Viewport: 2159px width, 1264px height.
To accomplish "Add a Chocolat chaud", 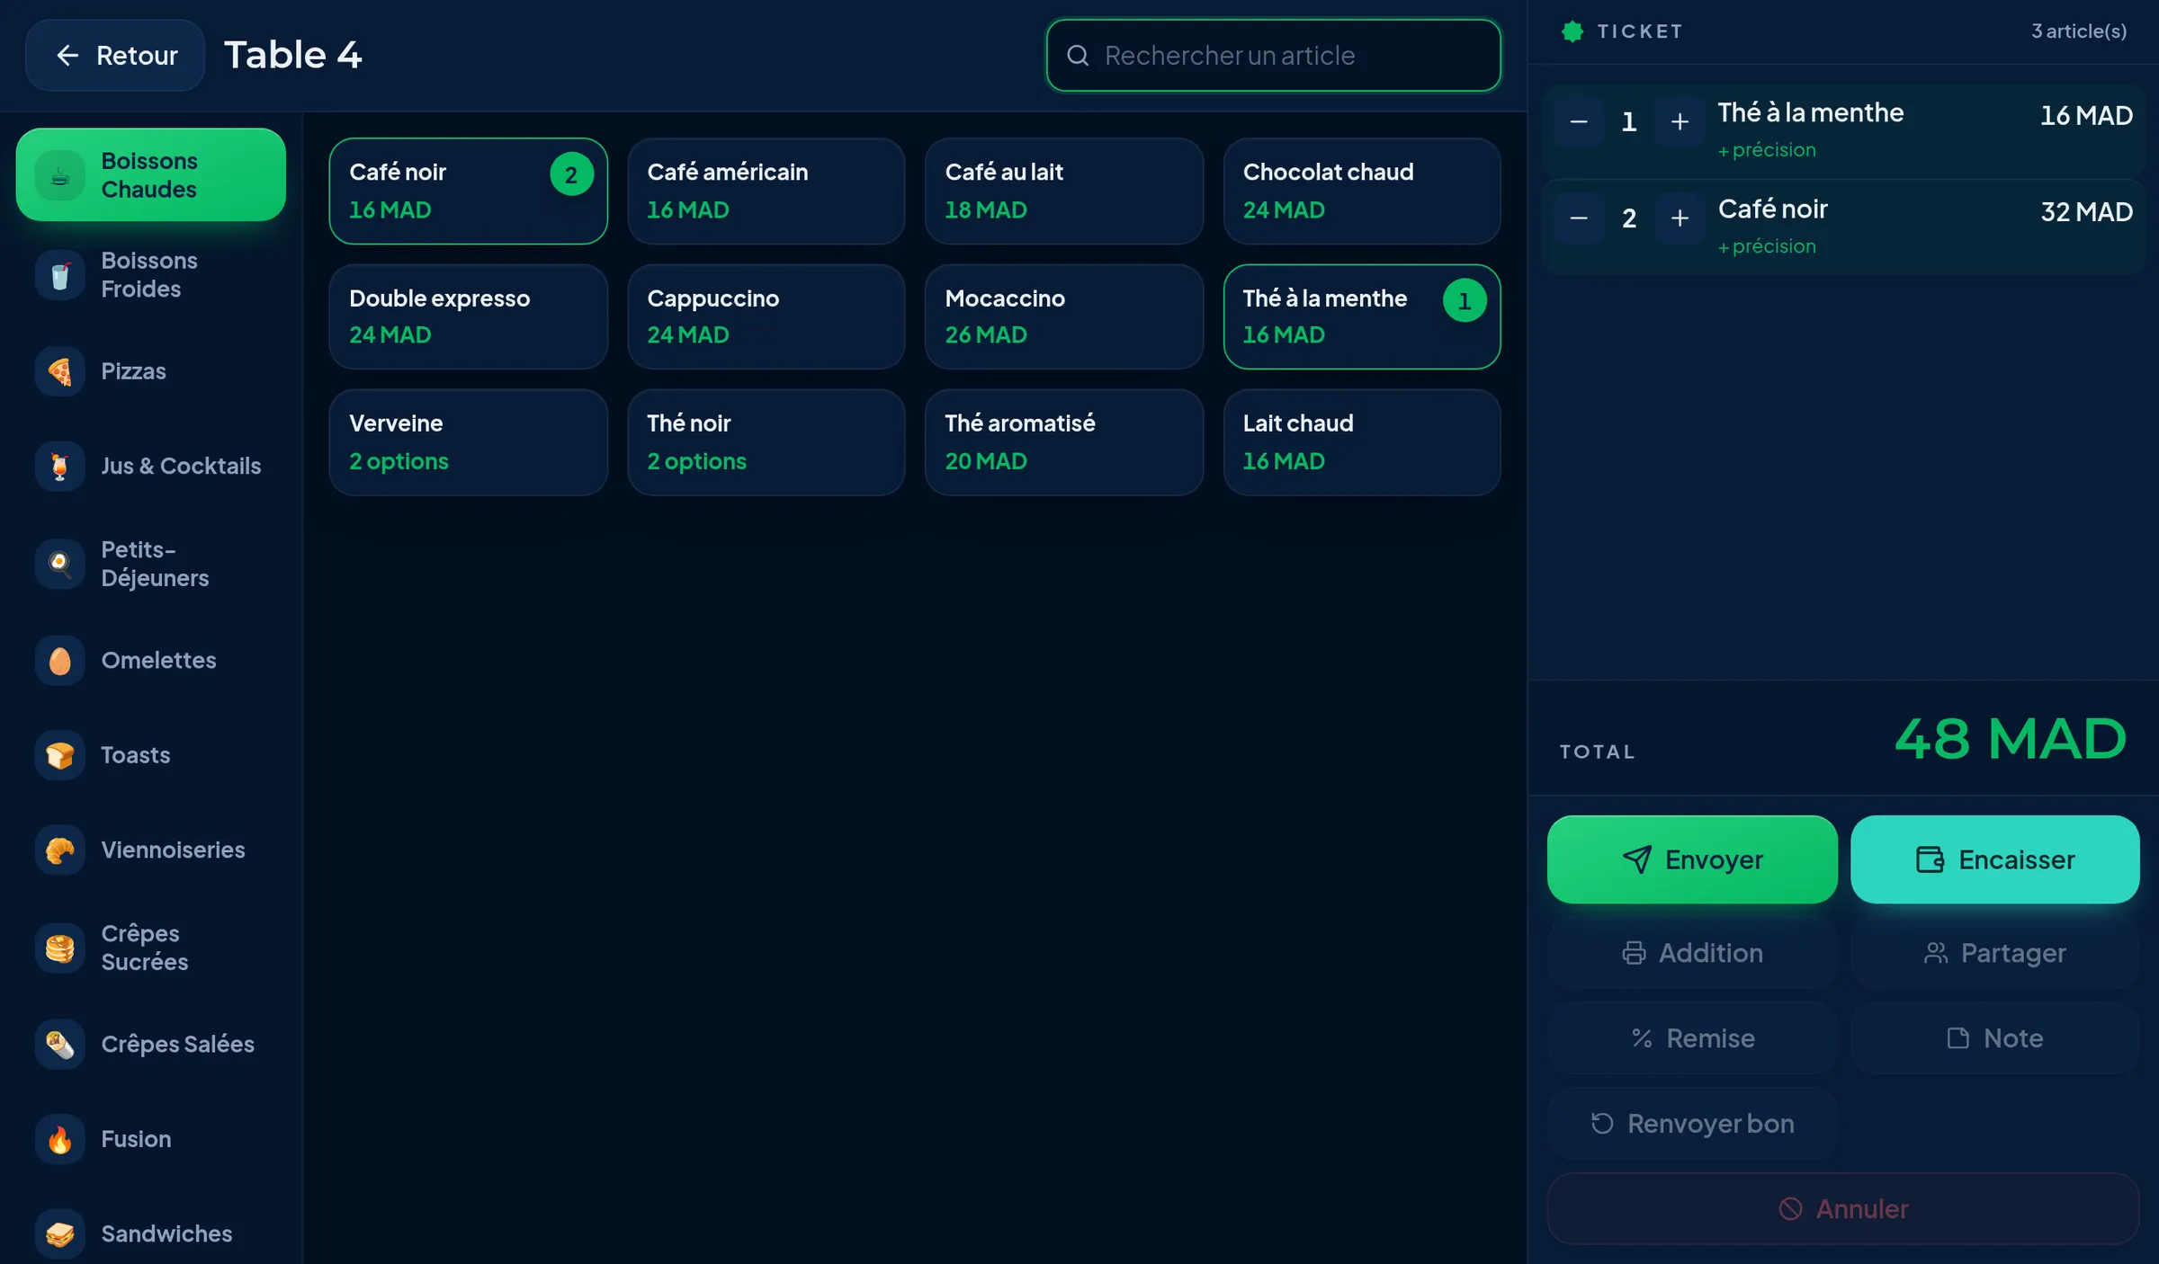I will pyautogui.click(x=1362, y=191).
